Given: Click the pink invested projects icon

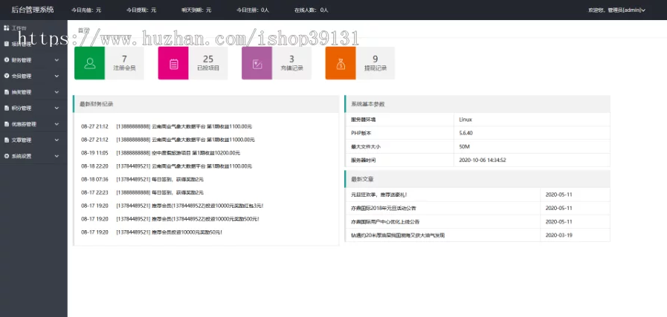Looking at the screenshot, I should (173, 63).
